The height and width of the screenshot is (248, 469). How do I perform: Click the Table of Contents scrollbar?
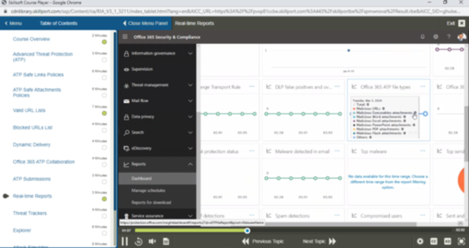coord(115,121)
